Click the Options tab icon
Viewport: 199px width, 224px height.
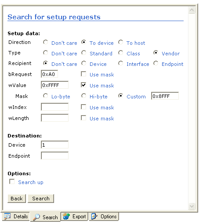pos(94,217)
